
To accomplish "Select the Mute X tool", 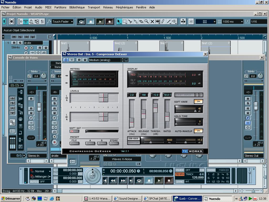I will click(x=152, y=22).
